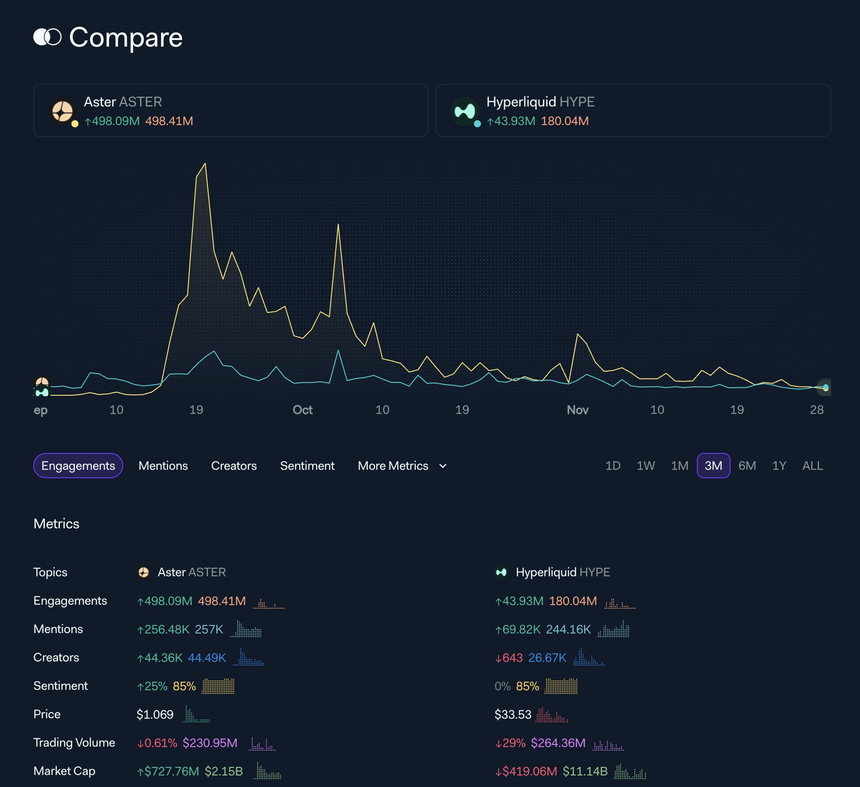Expand the More Metrics dropdown

coord(393,465)
